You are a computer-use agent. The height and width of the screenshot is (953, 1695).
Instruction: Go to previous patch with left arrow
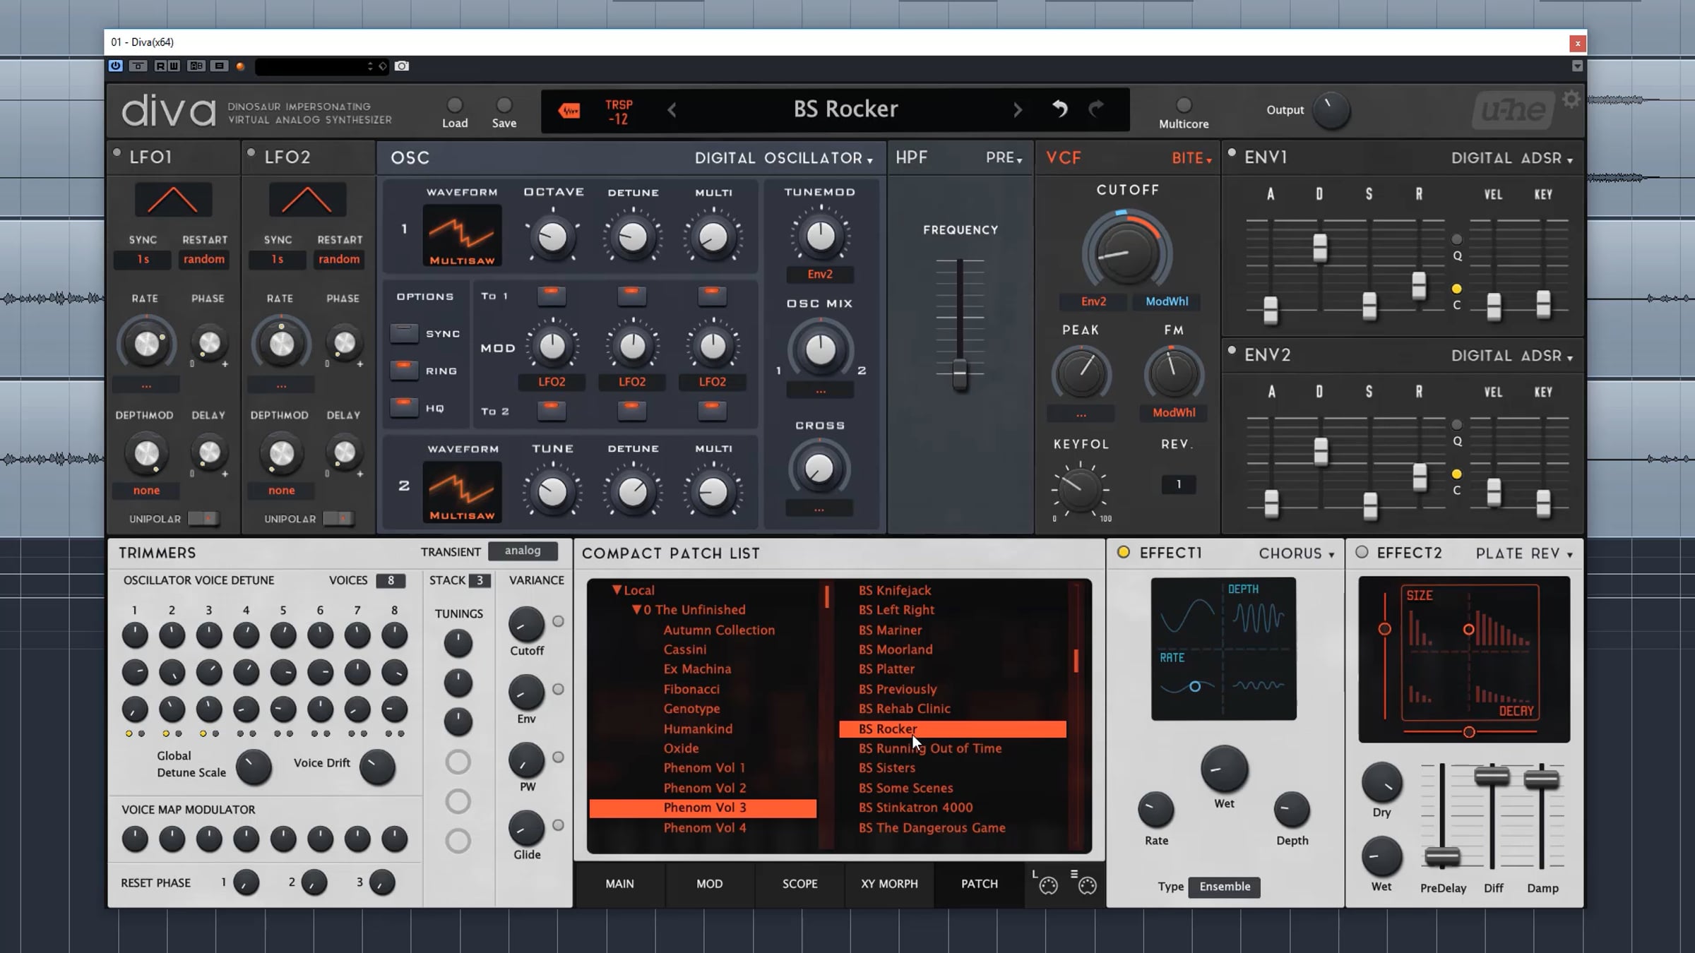point(672,110)
